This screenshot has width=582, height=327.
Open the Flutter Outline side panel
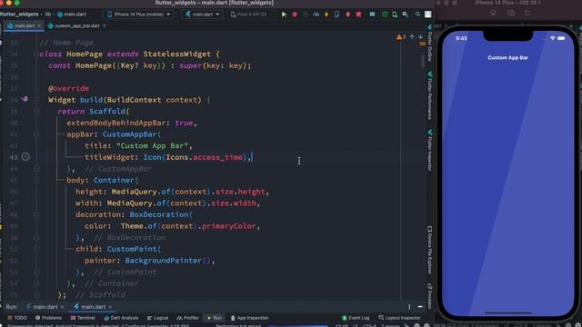click(430, 44)
